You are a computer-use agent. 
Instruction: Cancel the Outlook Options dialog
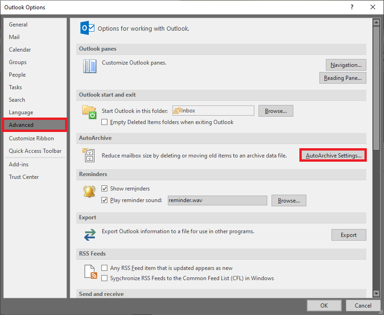pyautogui.click(x=363, y=305)
